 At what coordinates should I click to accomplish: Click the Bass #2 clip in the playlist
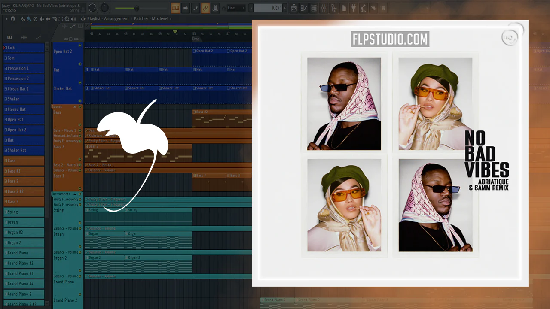[x=222, y=118]
